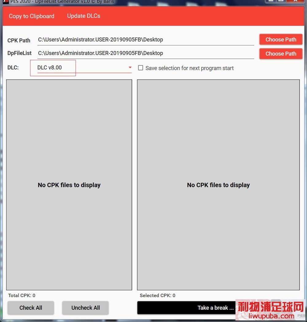Click Choose Path button for CPK Path
Image resolution: width=307 pixels, height=322 pixels.
point(281,39)
